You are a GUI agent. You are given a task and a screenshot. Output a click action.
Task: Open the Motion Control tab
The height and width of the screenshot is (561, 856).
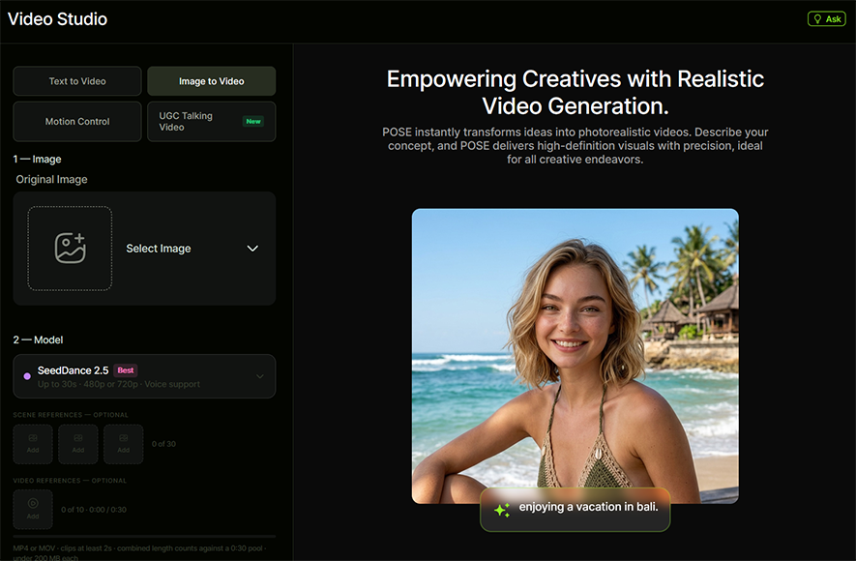(x=77, y=121)
